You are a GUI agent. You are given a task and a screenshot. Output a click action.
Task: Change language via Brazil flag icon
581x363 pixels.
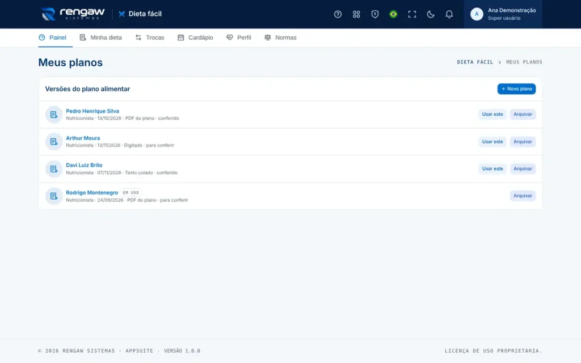click(393, 14)
